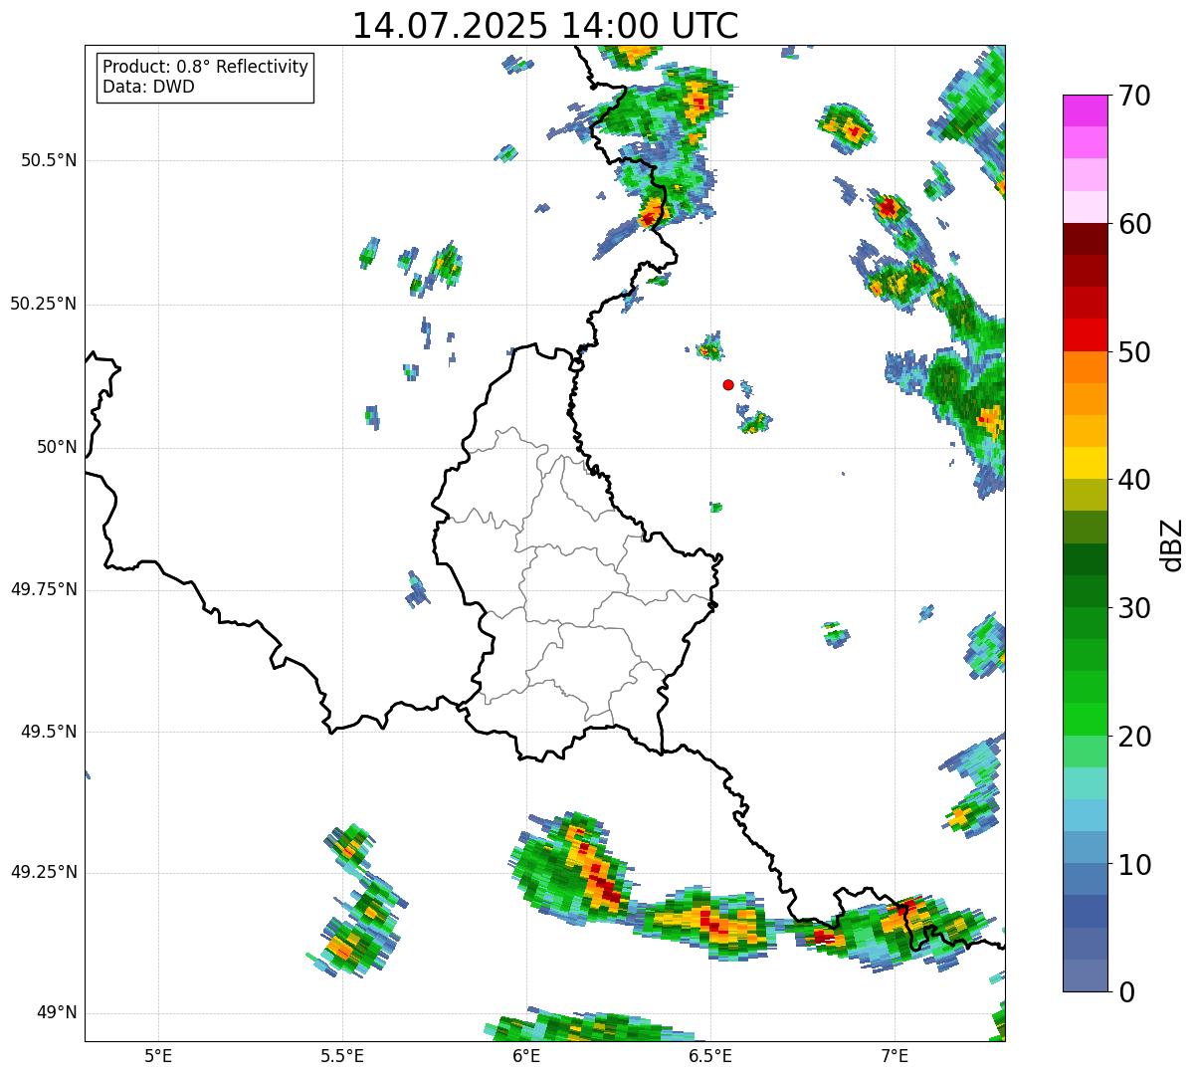1196x1076 pixels.
Task: Click the 6°E longitude label
Action: [x=526, y=1055]
